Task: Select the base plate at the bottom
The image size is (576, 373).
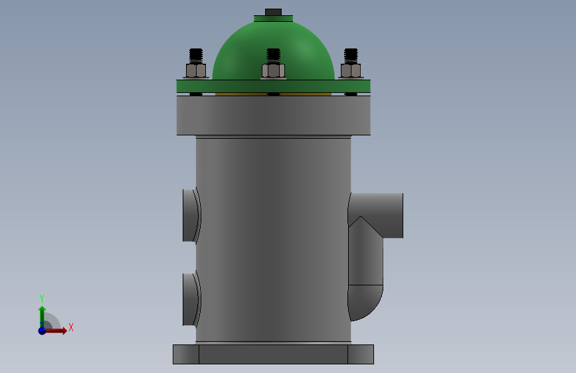Action: click(x=273, y=354)
